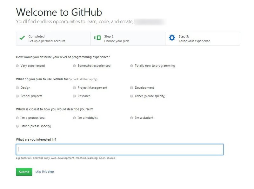
Task: Select I'm a student radio button
Action: point(131,118)
